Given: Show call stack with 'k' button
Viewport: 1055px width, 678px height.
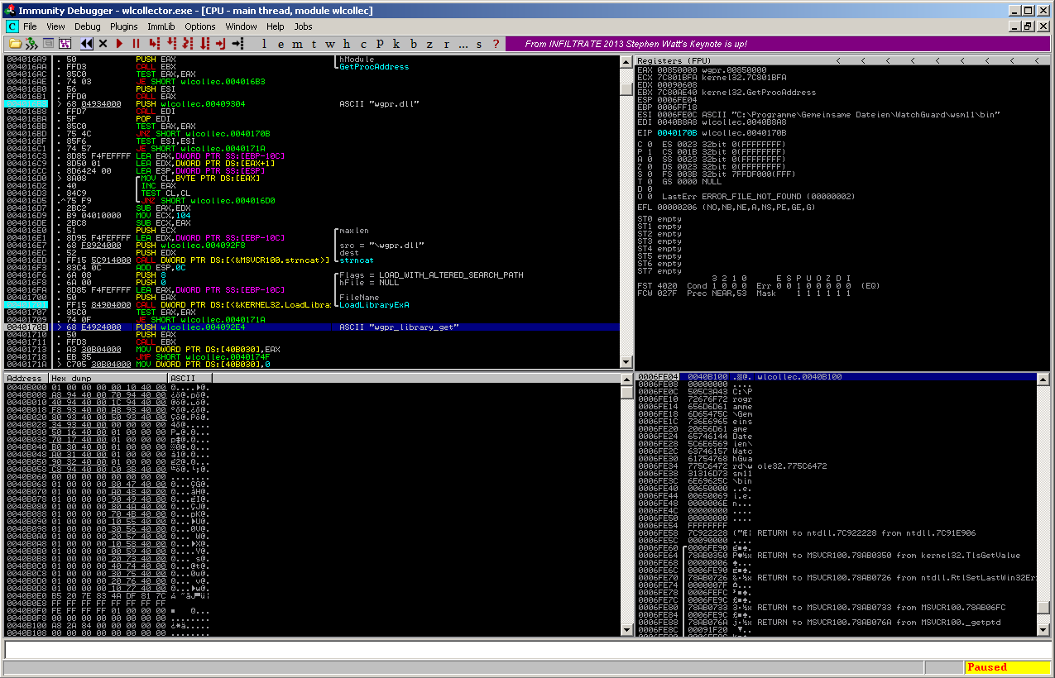Looking at the screenshot, I should [x=396, y=43].
